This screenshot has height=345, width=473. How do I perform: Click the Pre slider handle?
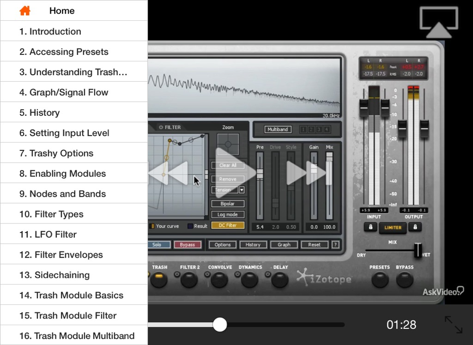pyautogui.click(x=260, y=174)
